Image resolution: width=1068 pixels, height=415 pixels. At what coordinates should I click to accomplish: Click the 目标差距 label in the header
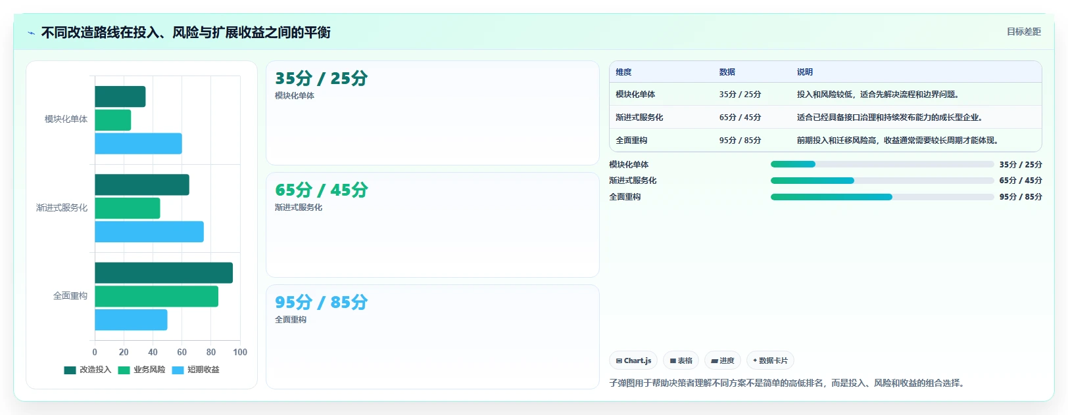point(1024,32)
